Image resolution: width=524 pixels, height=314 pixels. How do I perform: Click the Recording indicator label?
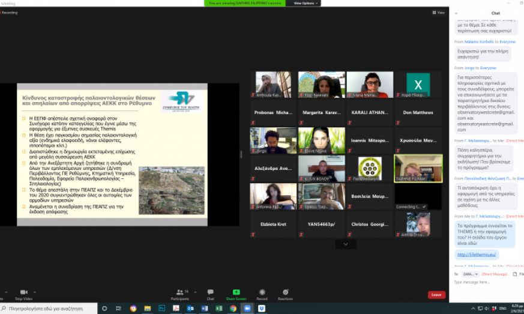click(x=8, y=13)
